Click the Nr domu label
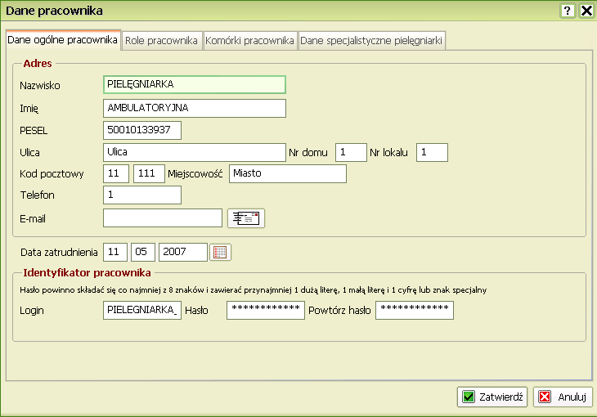Viewport: 597px width, 417px height. click(x=308, y=153)
